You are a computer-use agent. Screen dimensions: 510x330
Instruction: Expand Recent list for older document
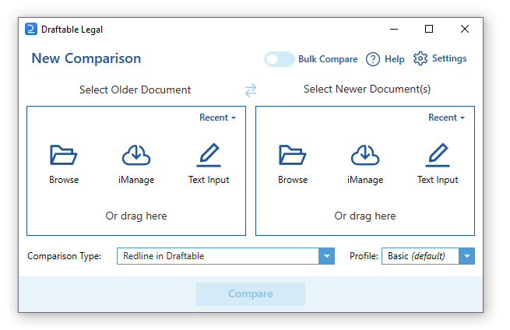(x=217, y=118)
